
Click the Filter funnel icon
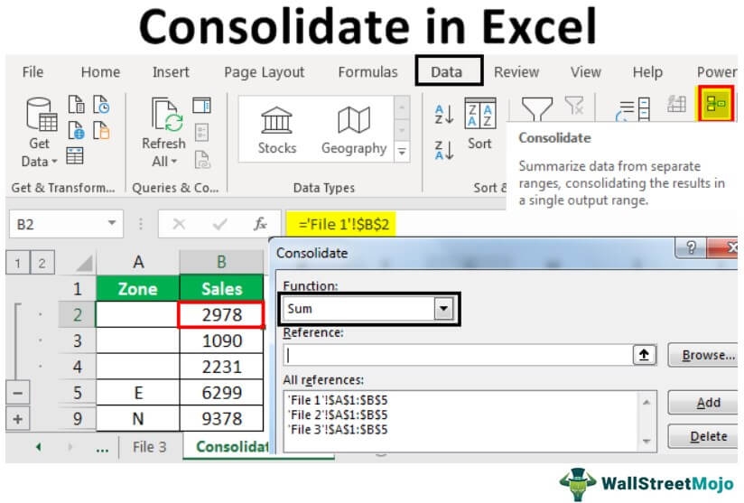536,108
